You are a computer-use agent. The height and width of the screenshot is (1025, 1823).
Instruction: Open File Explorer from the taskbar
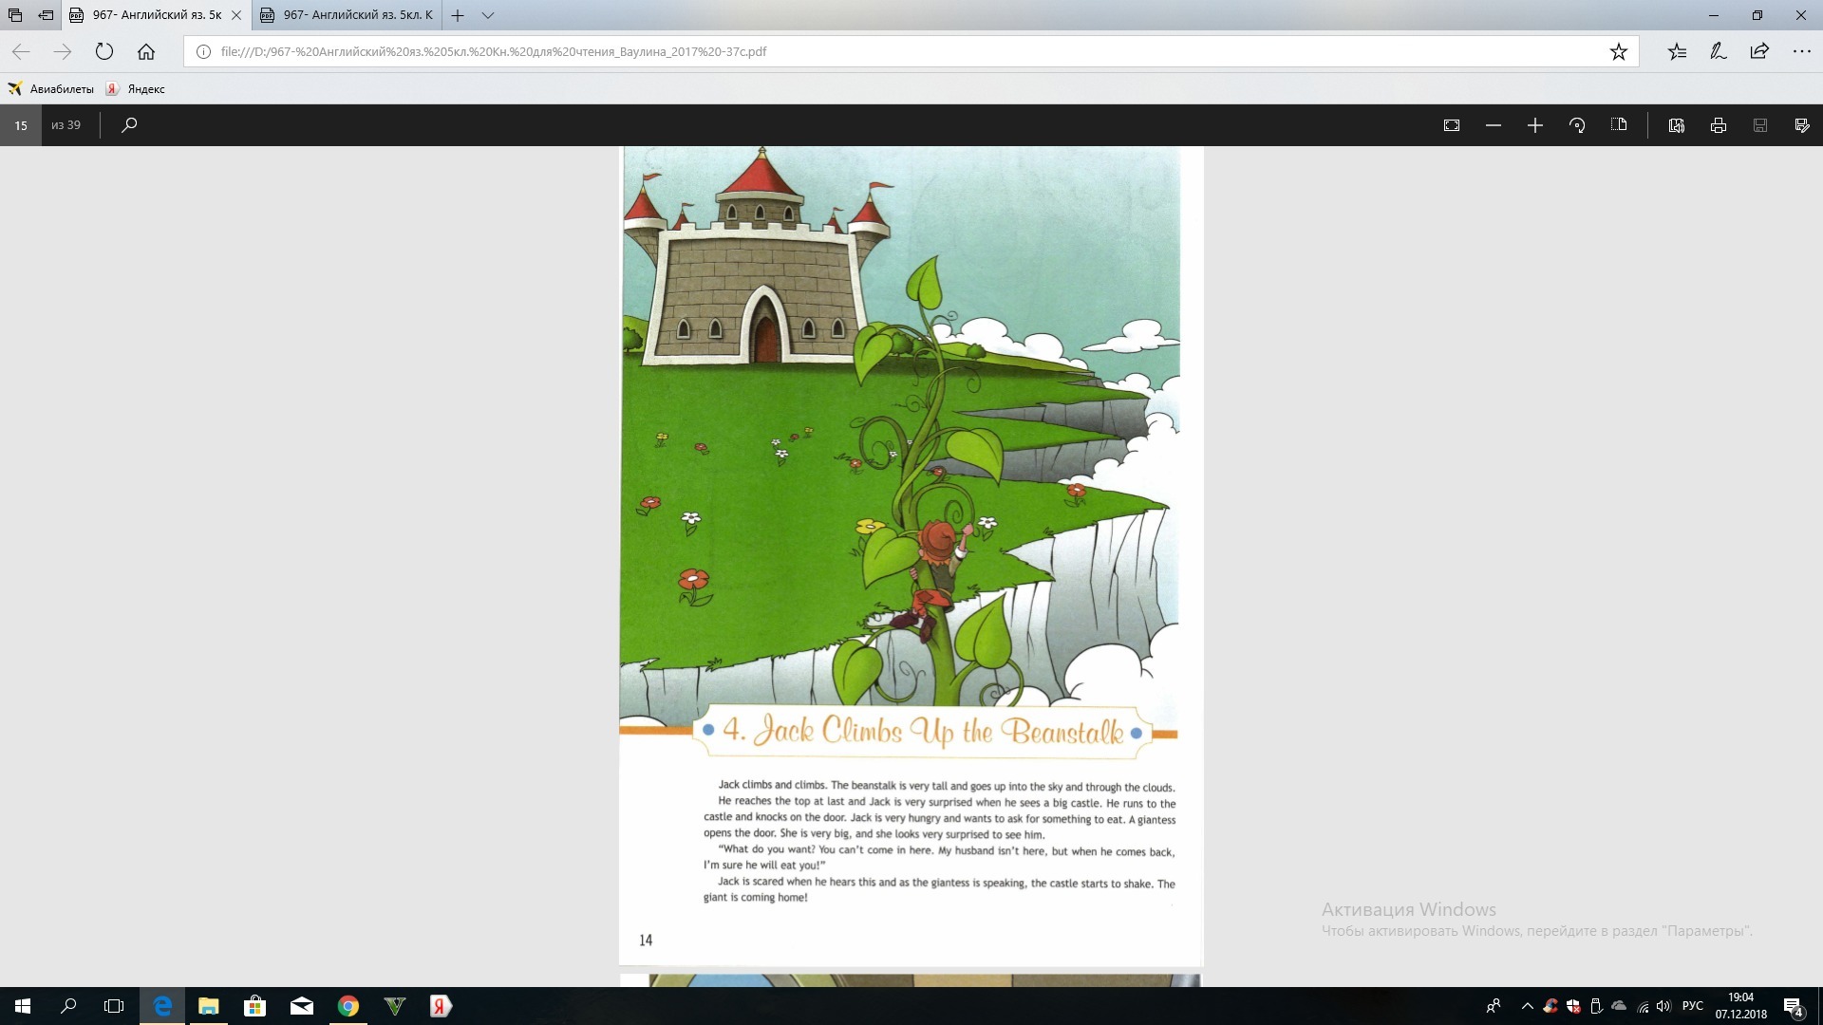tap(209, 1006)
